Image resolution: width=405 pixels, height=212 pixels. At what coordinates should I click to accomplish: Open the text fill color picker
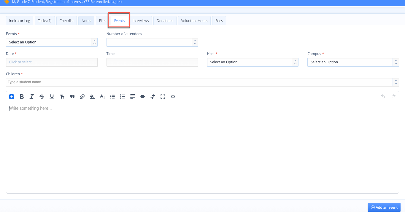tap(92, 97)
